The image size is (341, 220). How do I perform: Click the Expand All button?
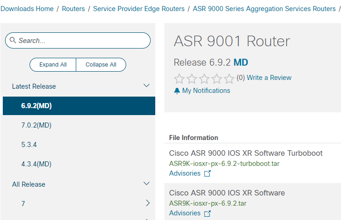pyautogui.click(x=53, y=65)
